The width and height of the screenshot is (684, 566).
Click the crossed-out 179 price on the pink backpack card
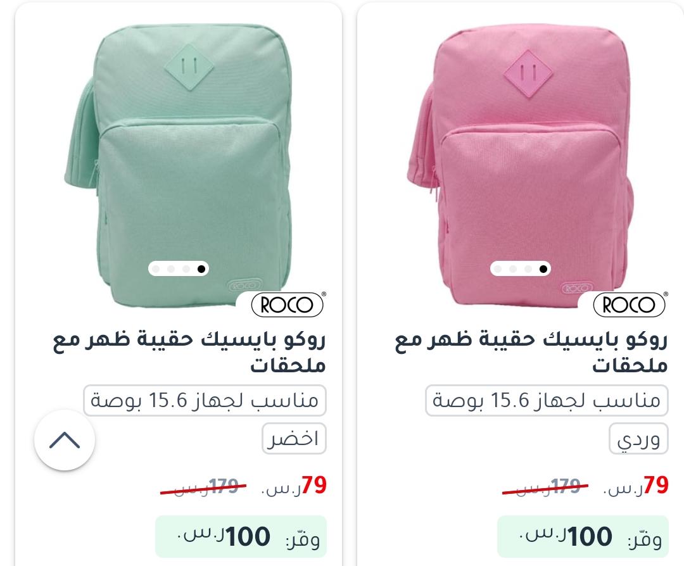pos(545,486)
